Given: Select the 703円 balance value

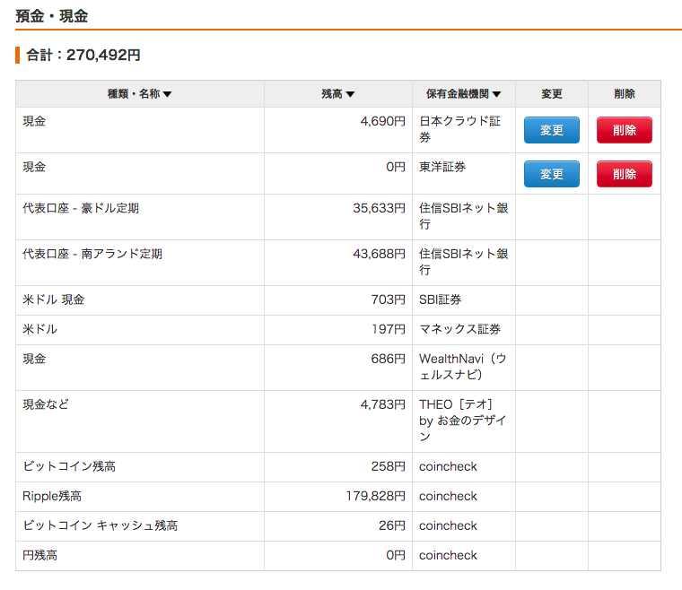Looking at the screenshot, I should coord(388,299).
